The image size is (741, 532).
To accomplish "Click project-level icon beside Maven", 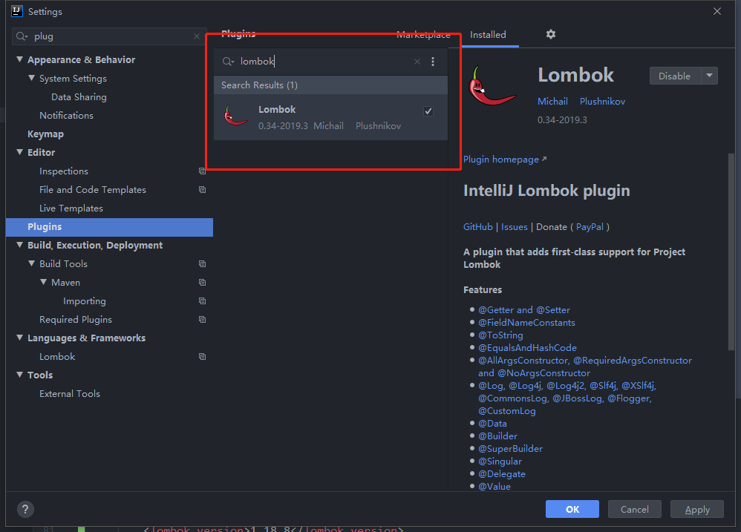I will 202,282.
